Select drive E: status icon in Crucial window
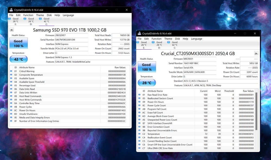Screen dimensions: 271x160 pyautogui.click(x=138, y=42)
